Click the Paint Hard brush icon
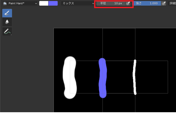Screen dimensions: 176x114 click(x=5, y=4)
